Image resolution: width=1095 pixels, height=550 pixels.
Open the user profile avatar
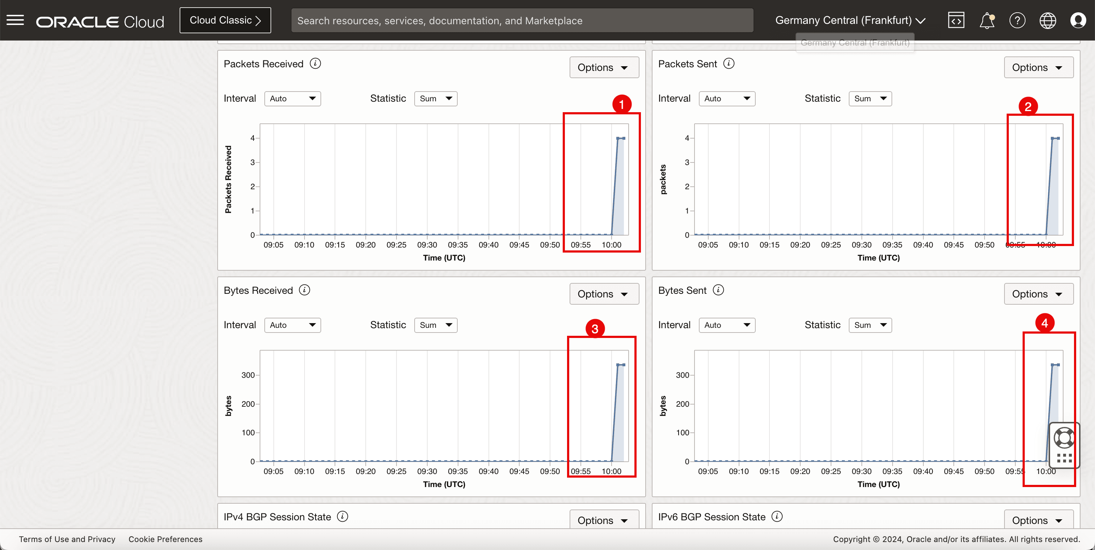pyautogui.click(x=1078, y=20)
